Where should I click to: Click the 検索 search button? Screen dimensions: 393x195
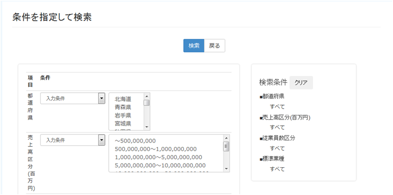click(x=194, y=46)
